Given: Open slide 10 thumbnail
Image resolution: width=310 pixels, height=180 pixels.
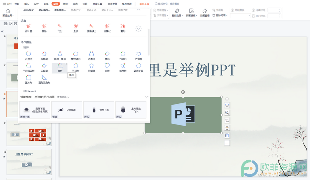Looking at the screenshot, I should coord(29,162).
